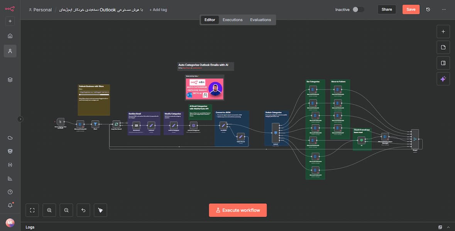Open the add node plus panel
The width and height of the screenshot is (455, 231).
coord(443,32)
